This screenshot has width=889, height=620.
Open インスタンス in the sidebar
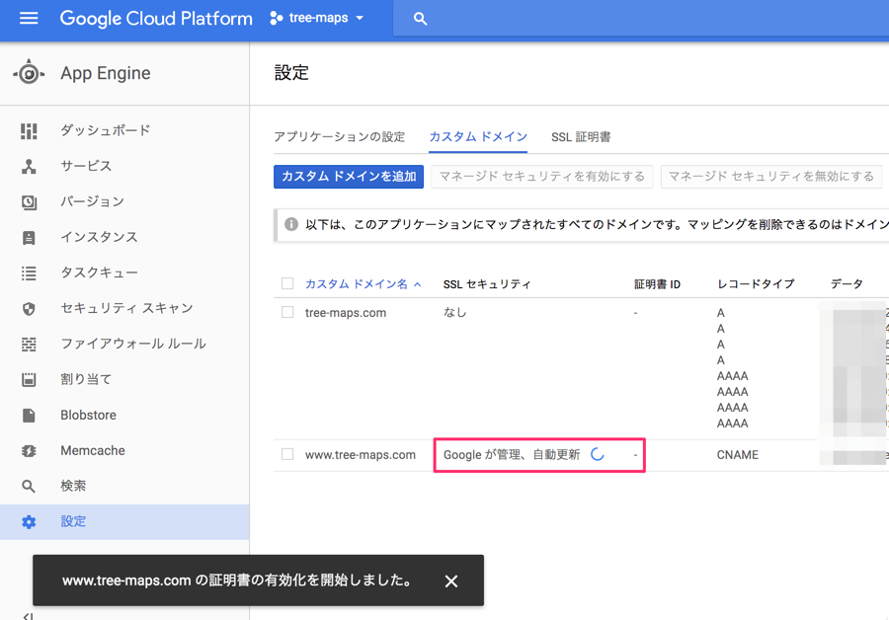(x=99, y=237)
